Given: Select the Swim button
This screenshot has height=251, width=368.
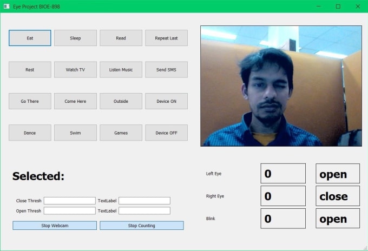Looking at the screenshot, I should [75, 133].
